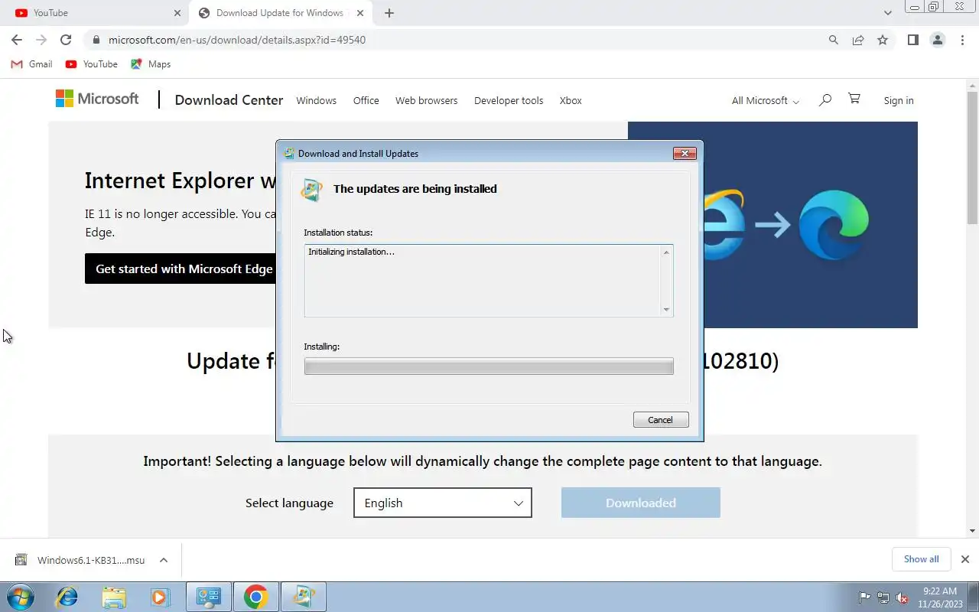Click the Chrome back arrow

click(x=17, y=40)
